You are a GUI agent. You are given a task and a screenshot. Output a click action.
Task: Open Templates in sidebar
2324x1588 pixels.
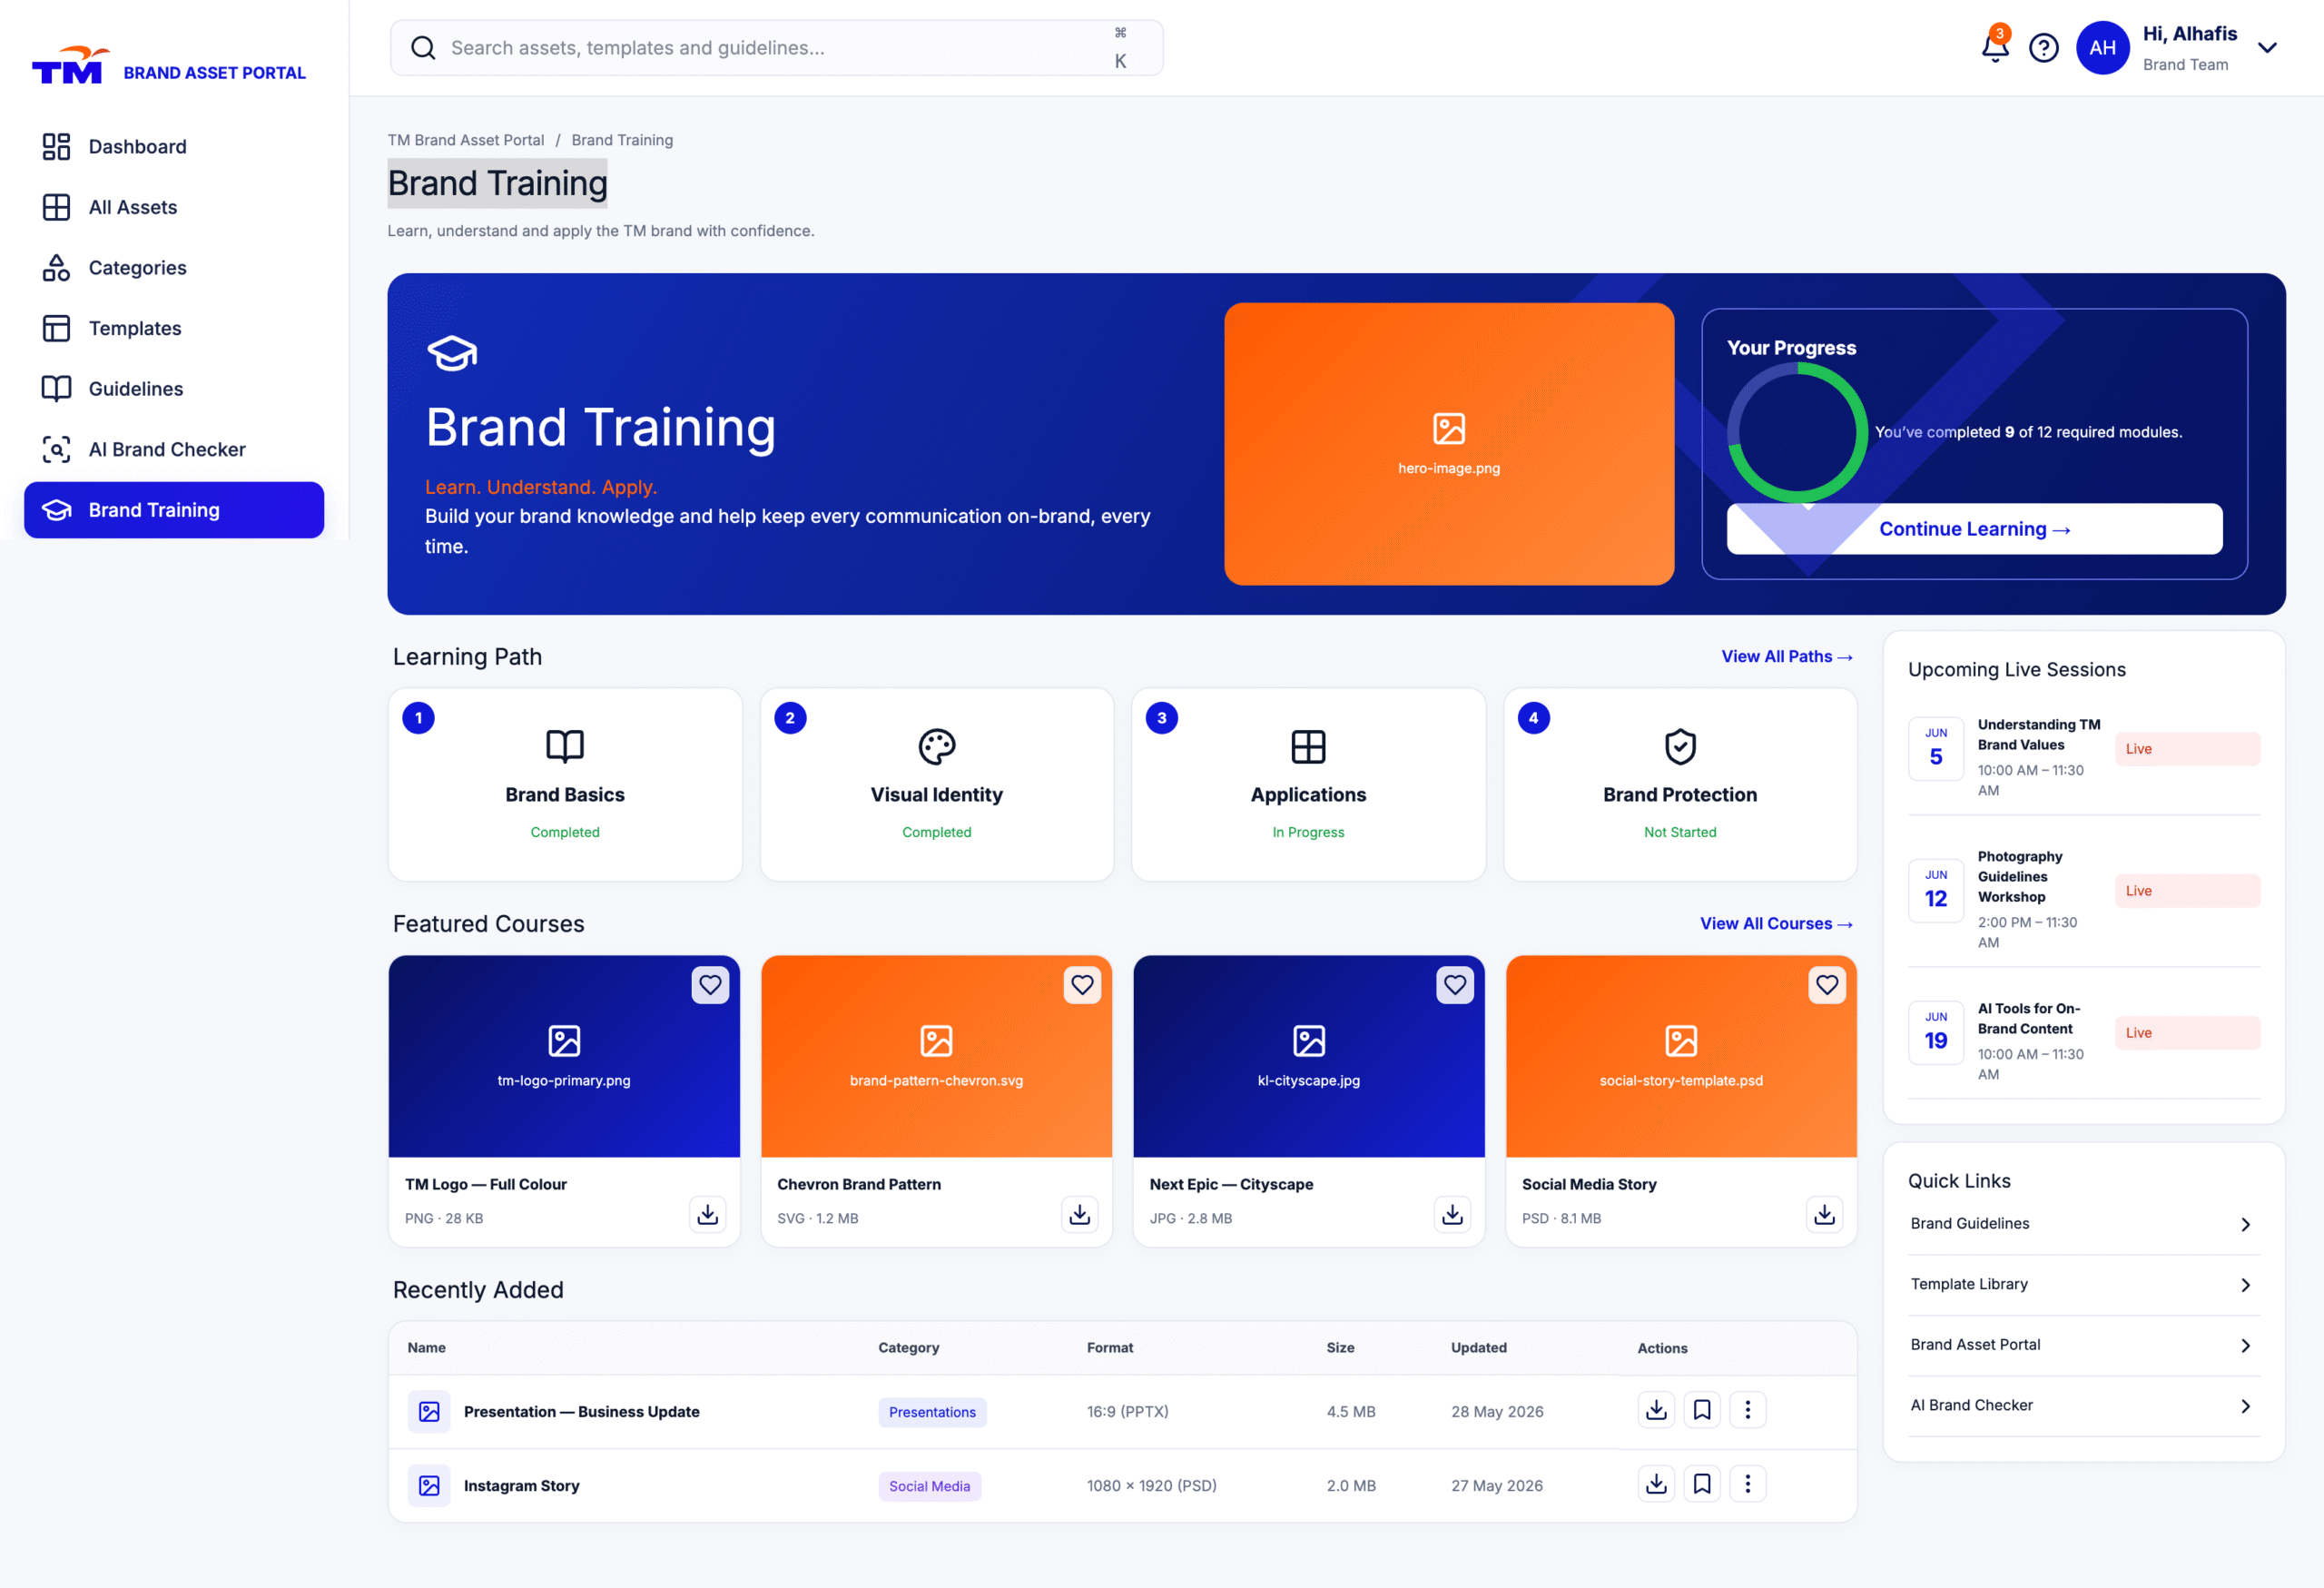(x=174, y=328)
